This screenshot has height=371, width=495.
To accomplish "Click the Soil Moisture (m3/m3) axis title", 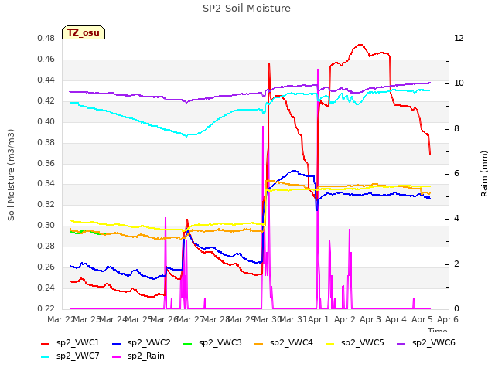I will pyautogui.click(x=11, y=175).
